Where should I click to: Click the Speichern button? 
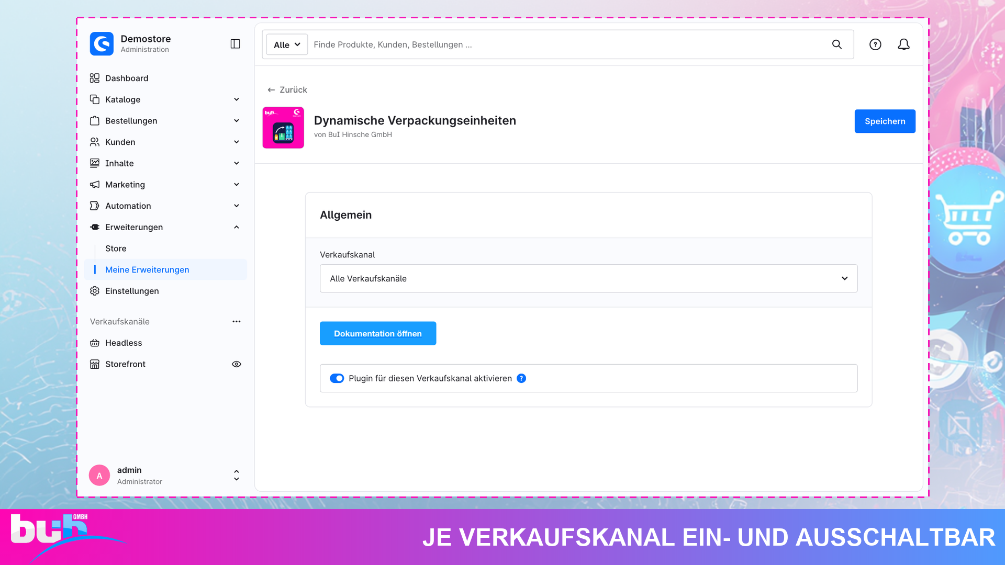click(x=885, y=121)
